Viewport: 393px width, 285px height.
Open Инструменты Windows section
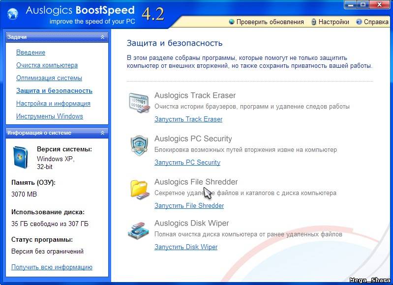(x=49, y=116)
